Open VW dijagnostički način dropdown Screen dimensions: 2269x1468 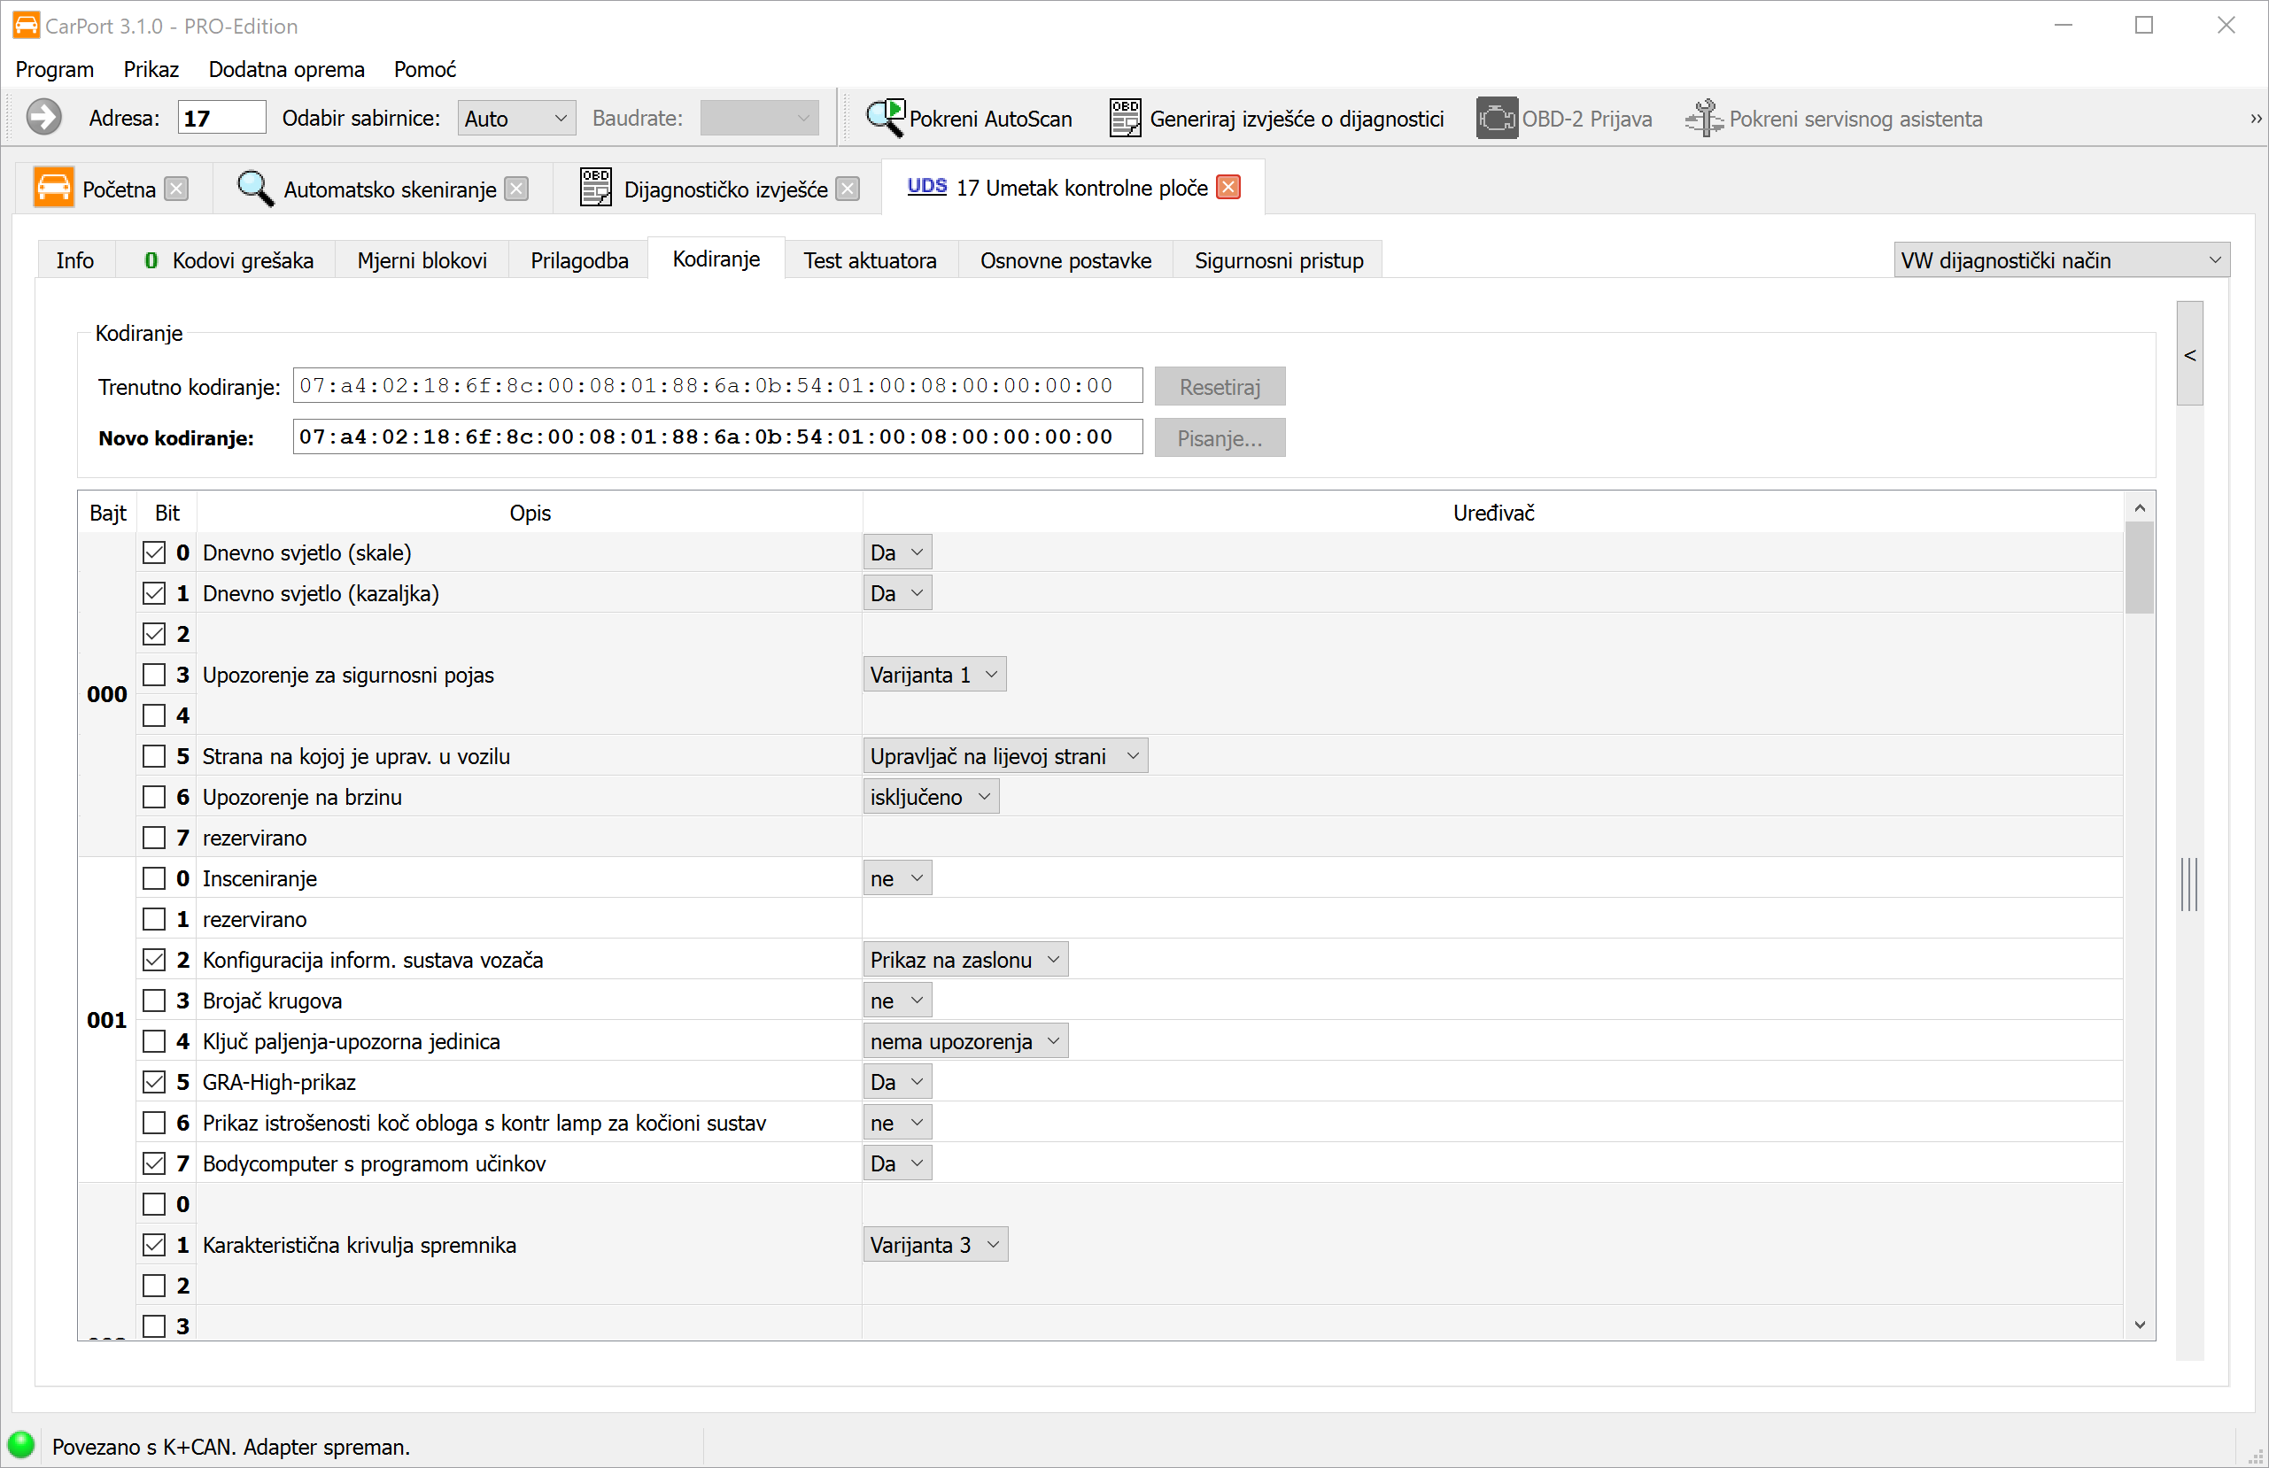point(2060,260)
